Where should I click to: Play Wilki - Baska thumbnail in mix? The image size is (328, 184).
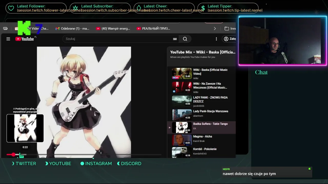(182, 73)
